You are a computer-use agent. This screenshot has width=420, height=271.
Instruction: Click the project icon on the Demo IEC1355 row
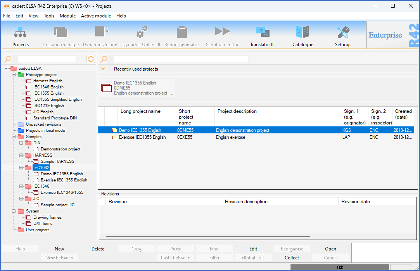(x=114, y=130)
